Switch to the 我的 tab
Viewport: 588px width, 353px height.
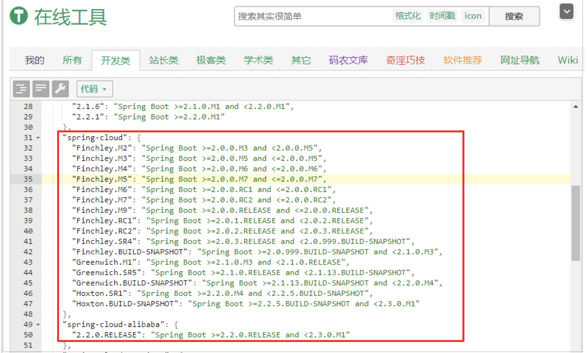click(x=35, y=60)
